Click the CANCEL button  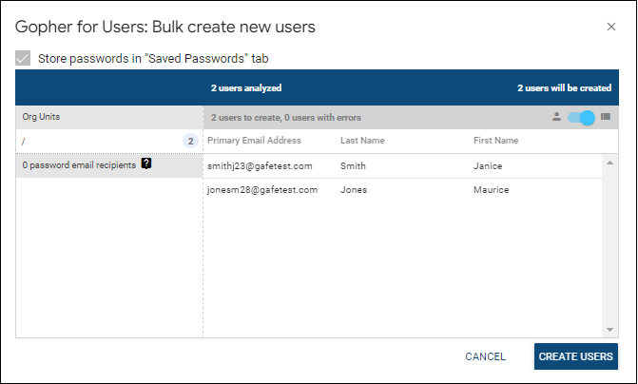[485, 356]
